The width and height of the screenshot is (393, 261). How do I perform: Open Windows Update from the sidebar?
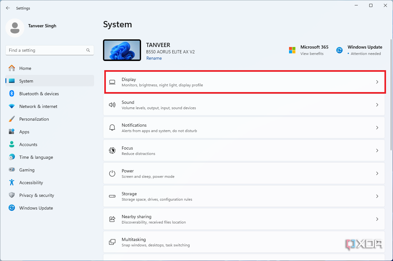[36, 208]
